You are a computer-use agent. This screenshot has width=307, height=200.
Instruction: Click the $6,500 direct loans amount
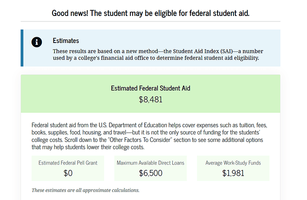(150, 173)
